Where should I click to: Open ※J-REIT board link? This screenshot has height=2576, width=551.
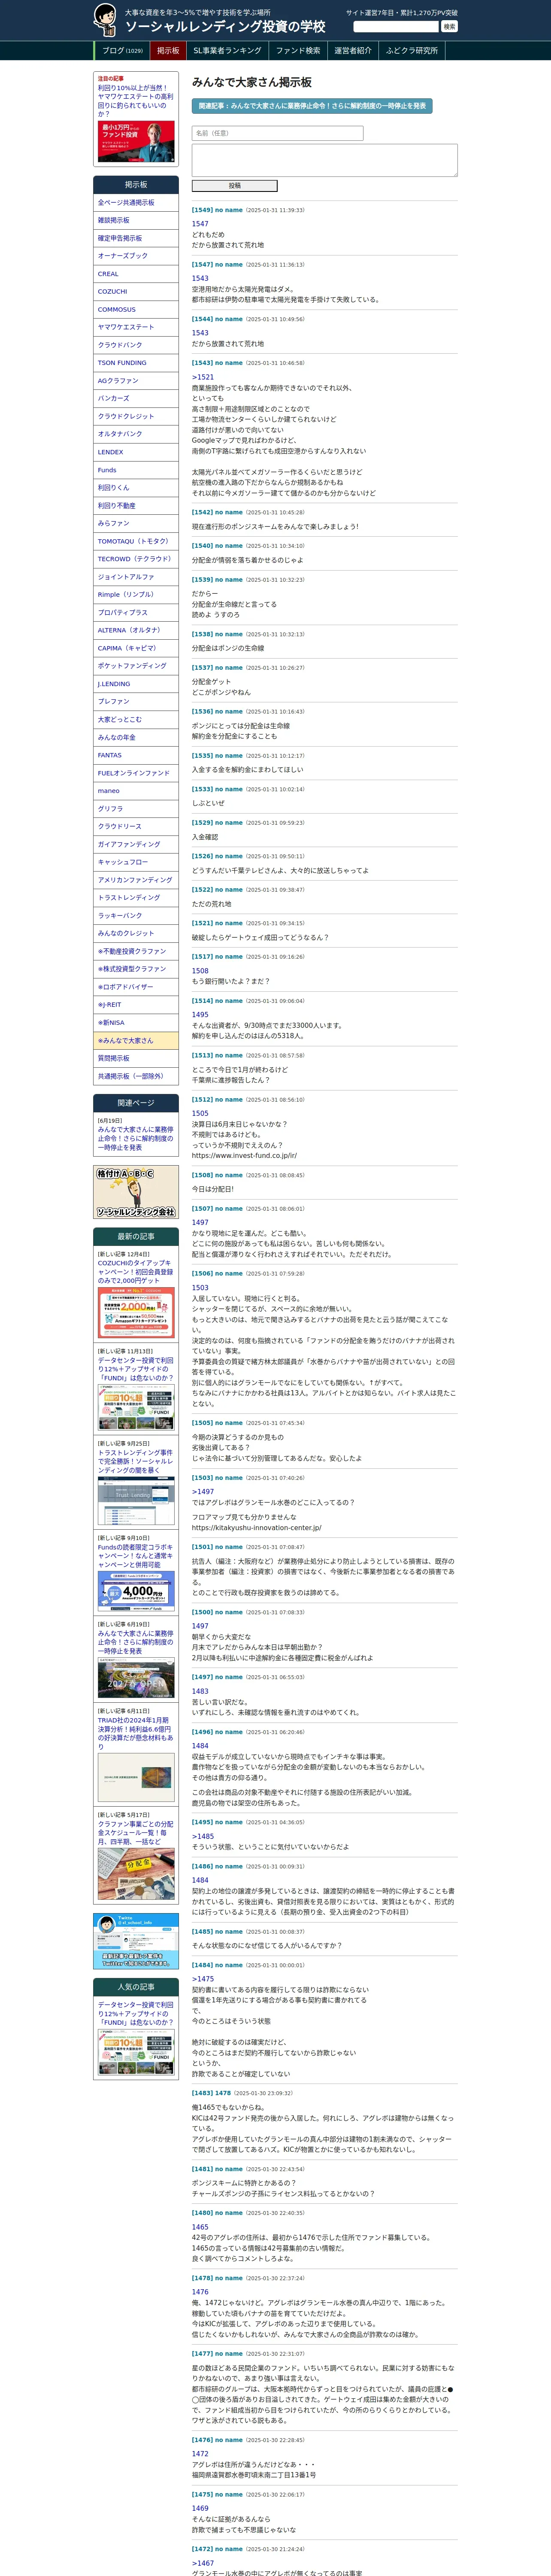[x=136, y=1005]
